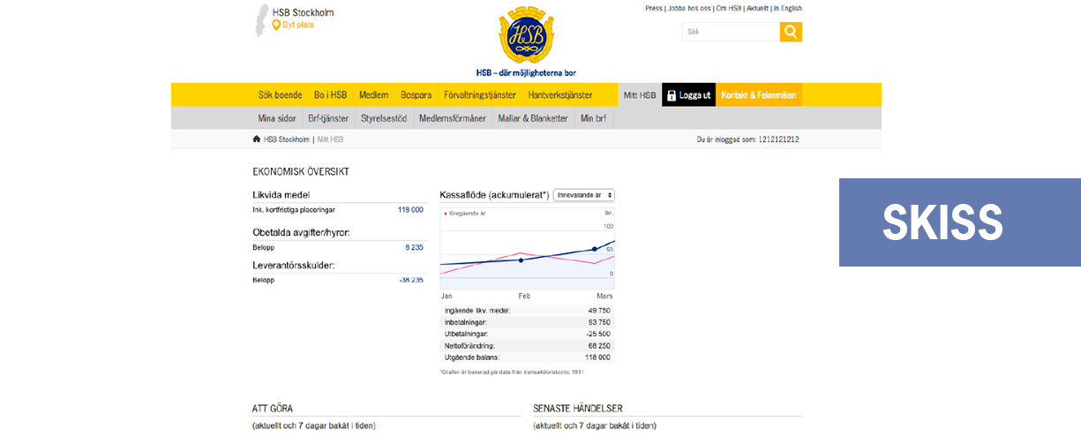Click the padlock icon on Logga ut
Viewport: 1081px width, 444px height.
(672, 95)
